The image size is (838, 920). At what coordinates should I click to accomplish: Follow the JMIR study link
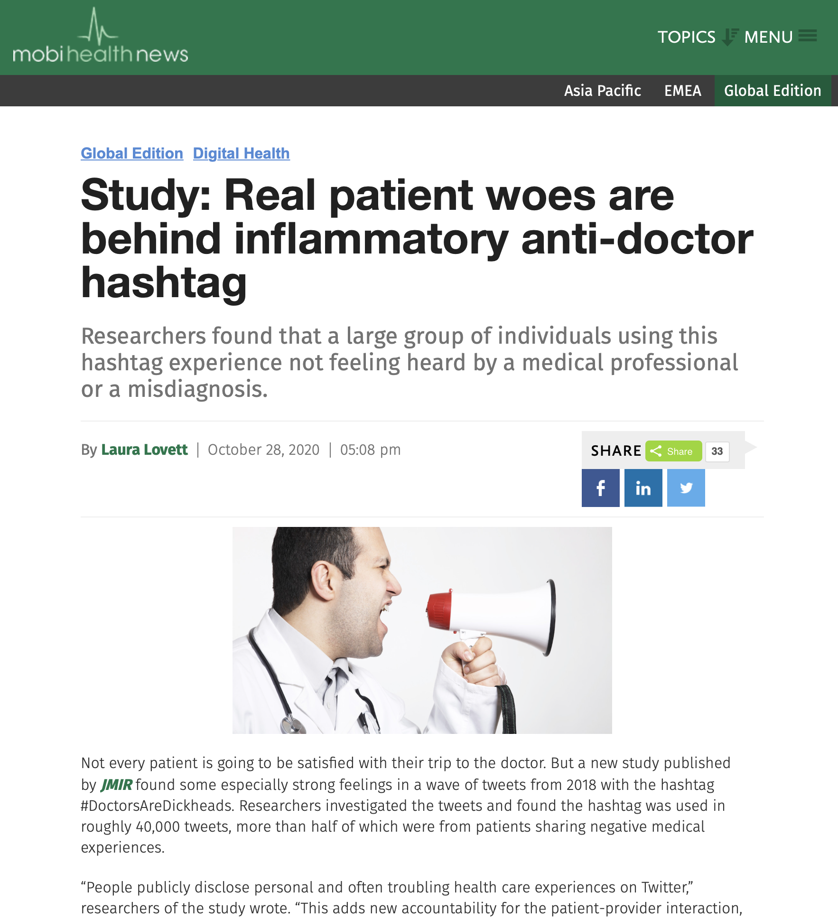point(116,785)
